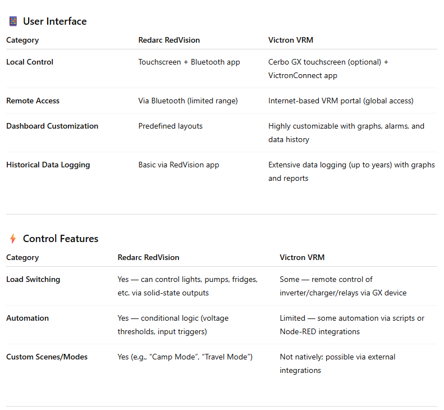444x410 pixels.
Task: Click the Redarc RedVision header in the second table
Action: 148,257
